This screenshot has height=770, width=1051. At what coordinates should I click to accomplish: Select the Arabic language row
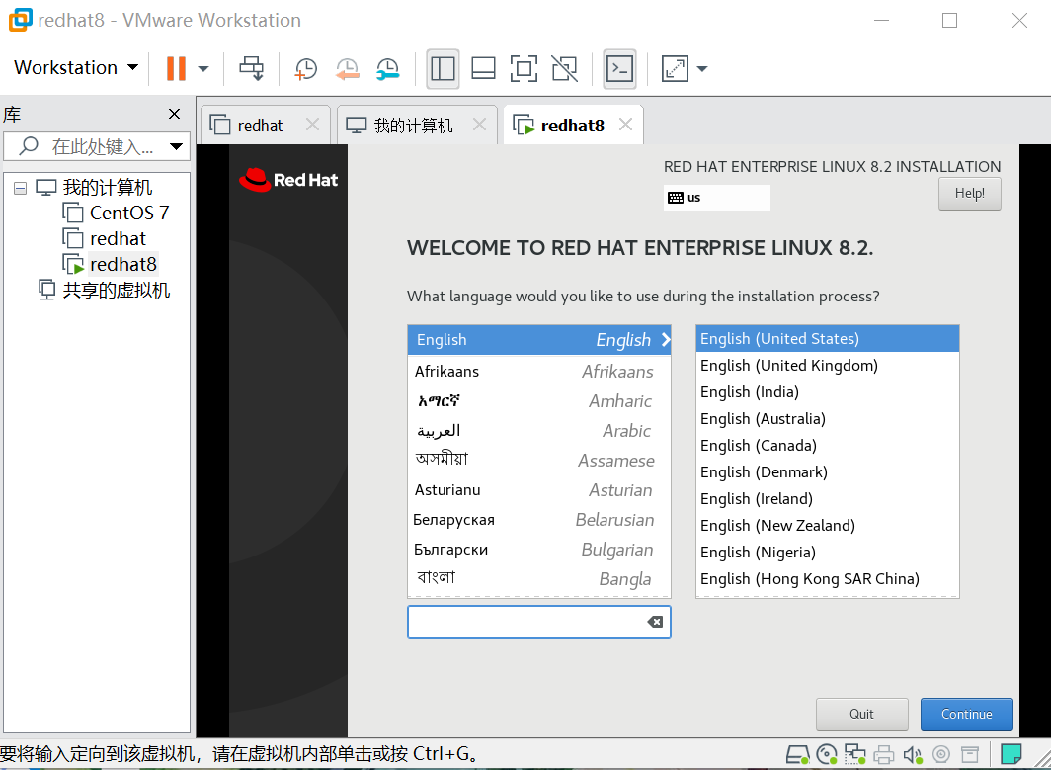[x=539, y=431]
